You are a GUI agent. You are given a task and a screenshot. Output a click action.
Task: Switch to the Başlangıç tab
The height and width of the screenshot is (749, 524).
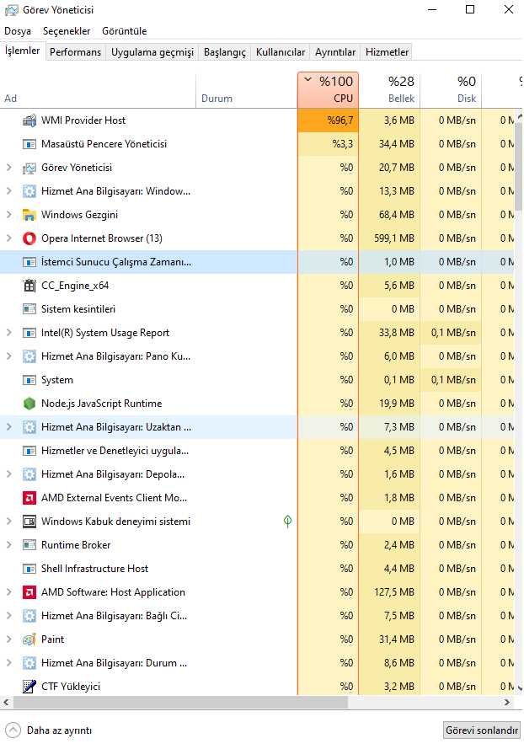tap(224, 52)
